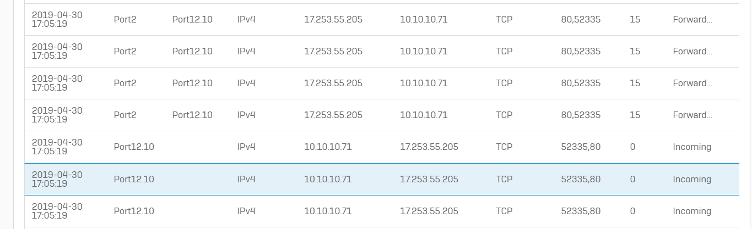The image size is (752, 229).
Task: Click destination 17.253.55.205 in highlighted row
Action: pos(429,179)
